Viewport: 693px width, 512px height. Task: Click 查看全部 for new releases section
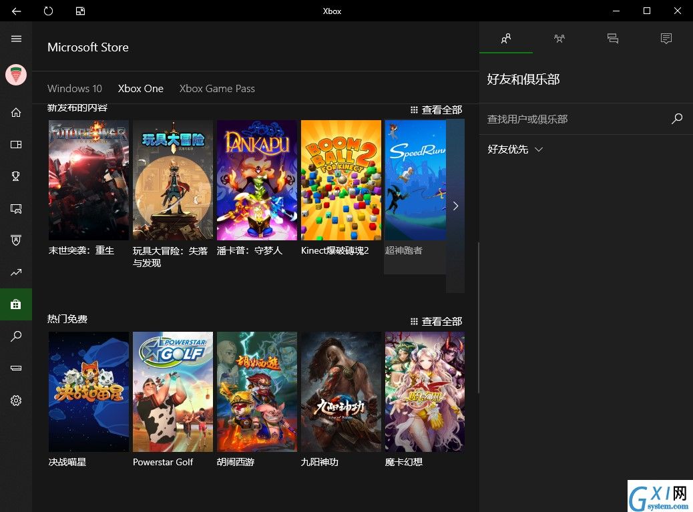(436, 109)
